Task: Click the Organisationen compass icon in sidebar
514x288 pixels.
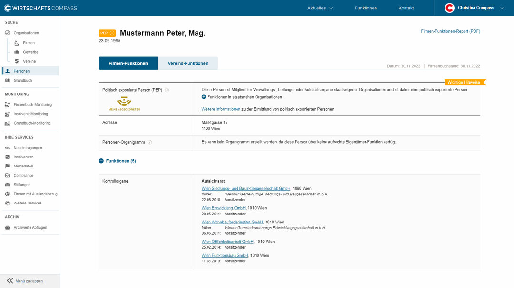Action: point(8,33)
